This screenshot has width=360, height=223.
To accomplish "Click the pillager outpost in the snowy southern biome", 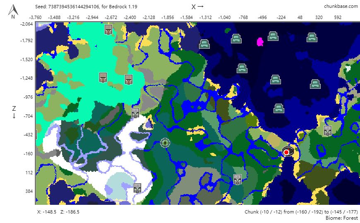I will (137, 188).
